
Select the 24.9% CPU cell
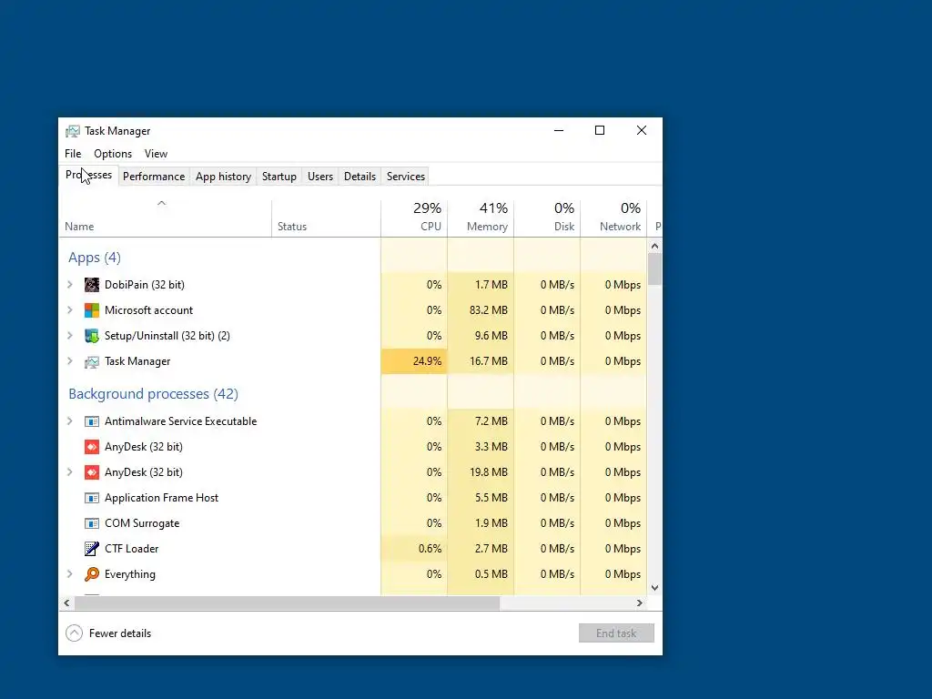(x=414, y=361)
